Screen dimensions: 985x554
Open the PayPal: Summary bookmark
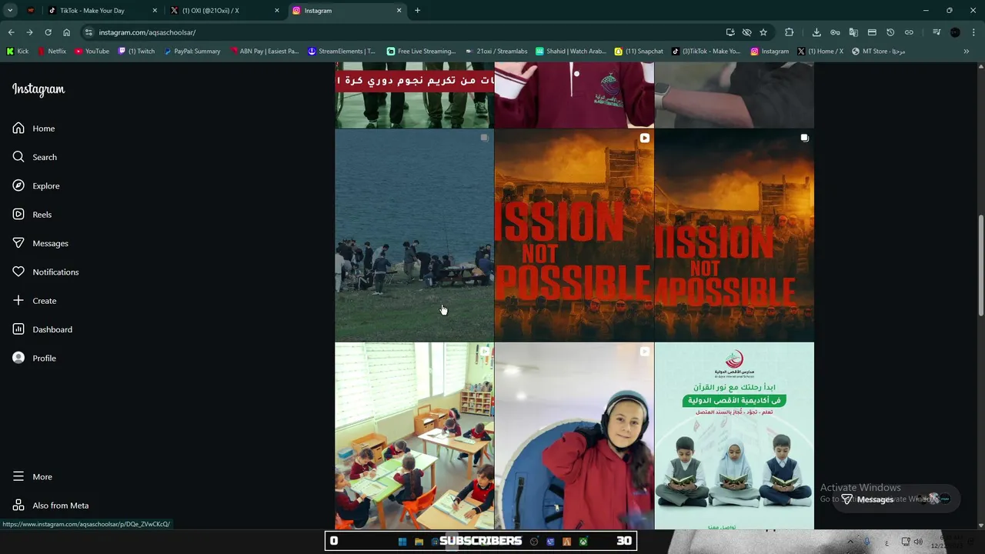pos(192,52)
